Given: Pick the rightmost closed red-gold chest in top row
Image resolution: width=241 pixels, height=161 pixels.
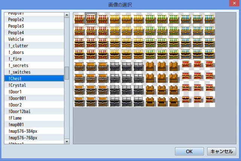Looking at the screenshot, I should 103,19.
